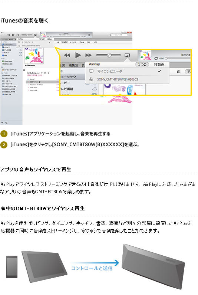Click the smartphone illustration at the bottom
This screenshot has width=198, height=295.
pyautogui.click(x=11, y=267)
